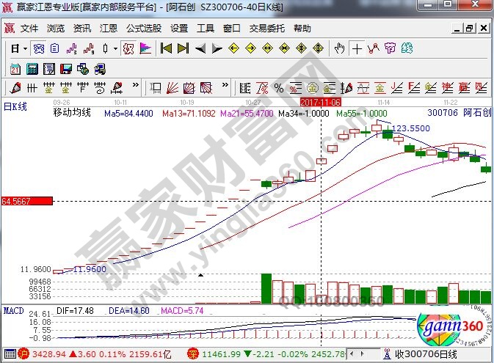
Task: Expand the candlestick style dropdown arrow
Action: [115, 48]
